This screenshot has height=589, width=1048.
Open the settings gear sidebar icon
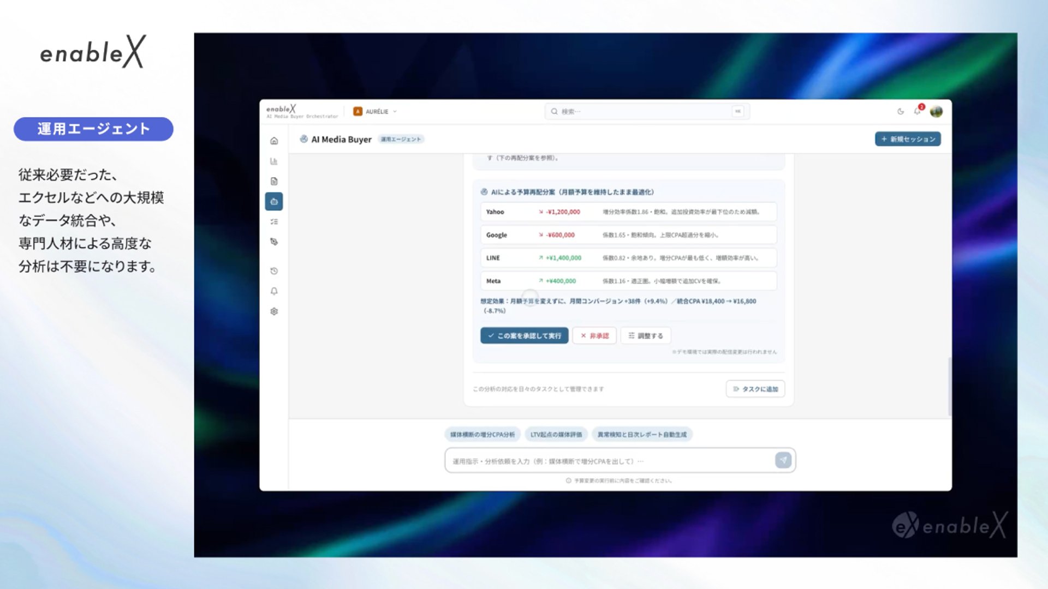click(x=274, y=311)
